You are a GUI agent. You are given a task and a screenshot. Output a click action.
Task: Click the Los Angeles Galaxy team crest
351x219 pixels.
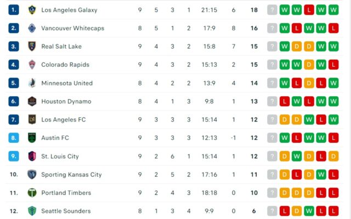[32, 10]
